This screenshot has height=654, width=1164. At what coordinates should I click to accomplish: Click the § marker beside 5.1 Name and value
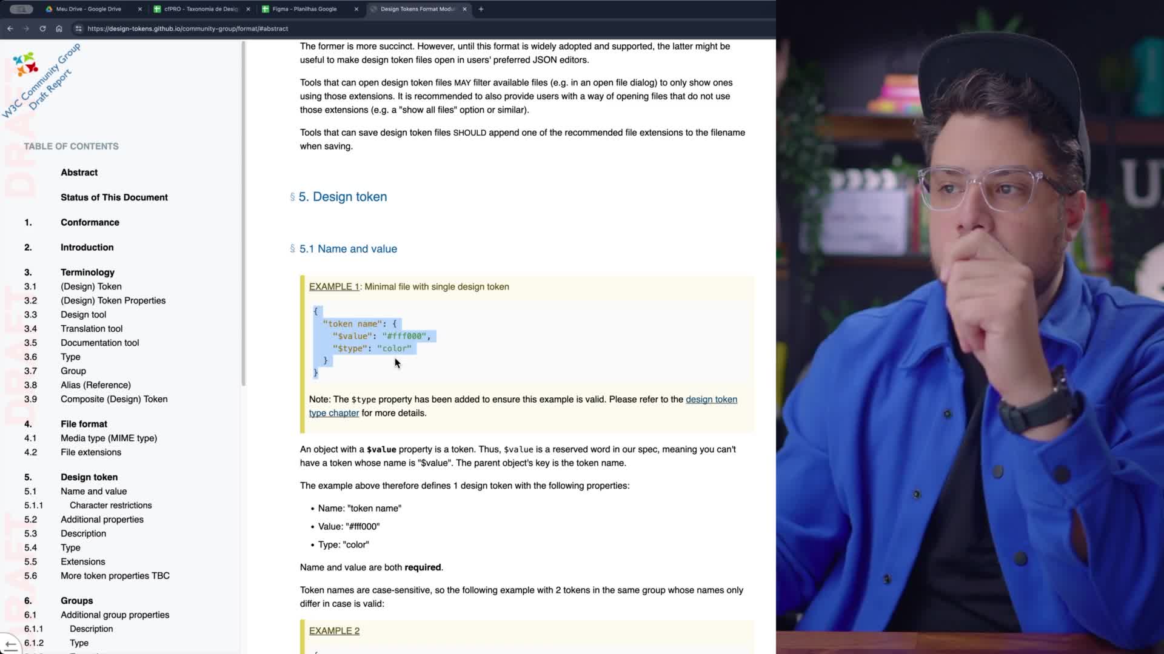point(292,249)
